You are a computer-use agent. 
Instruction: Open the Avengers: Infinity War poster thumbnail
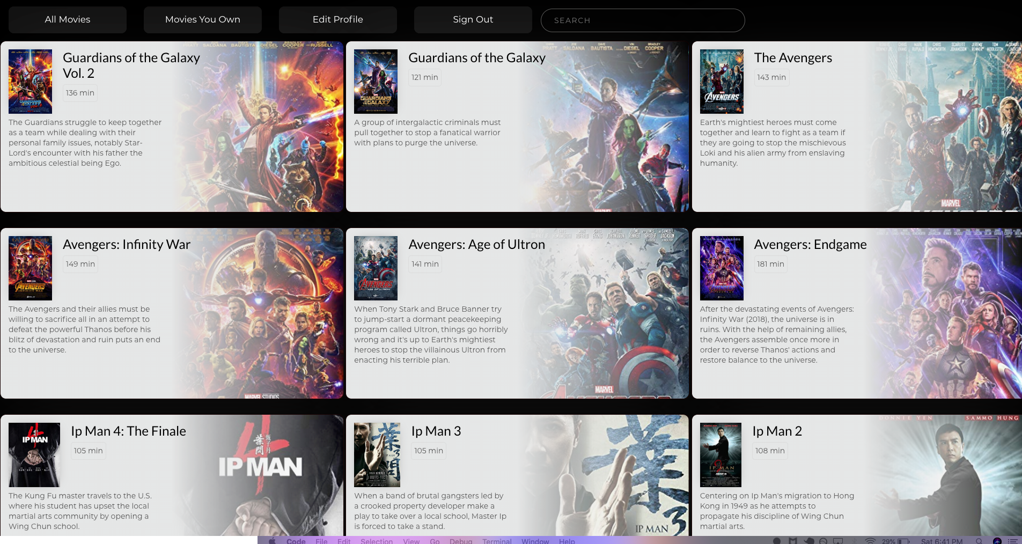coord(31,268)
